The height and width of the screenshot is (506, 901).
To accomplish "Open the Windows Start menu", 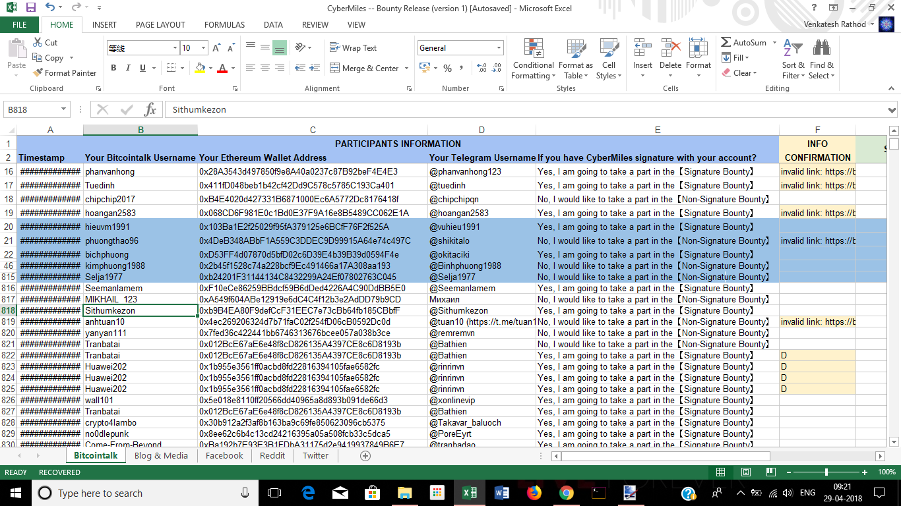I will tap(15, 493).
